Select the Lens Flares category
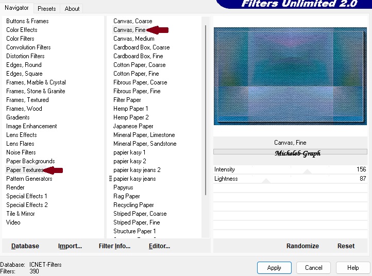The image size is (372, 276). 20,144
